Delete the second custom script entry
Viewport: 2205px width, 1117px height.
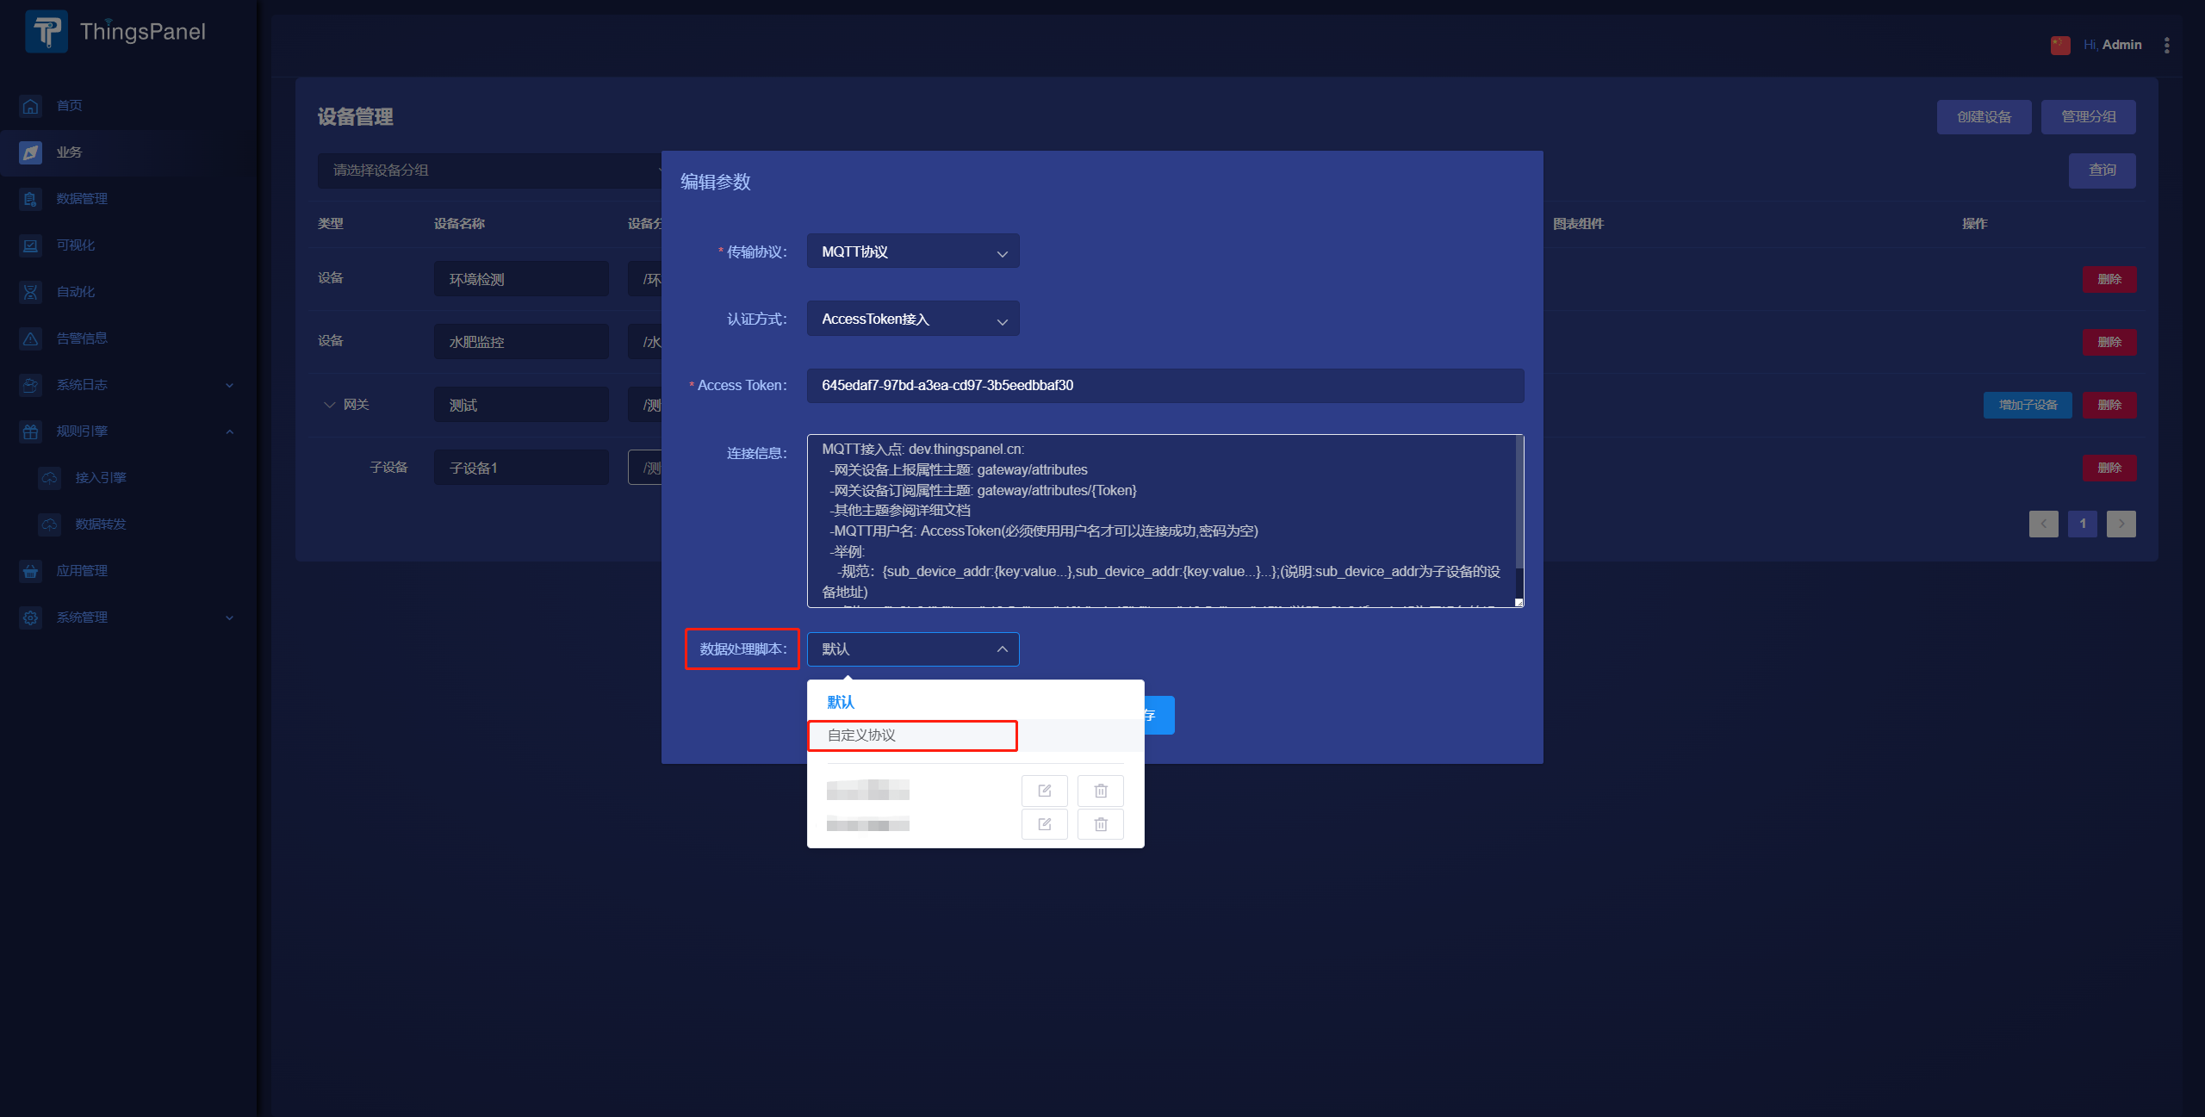coord(1101,824)
